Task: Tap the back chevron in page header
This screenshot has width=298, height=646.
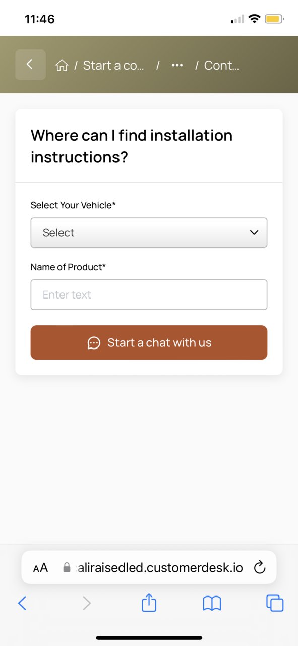Action: coord(30,65)
